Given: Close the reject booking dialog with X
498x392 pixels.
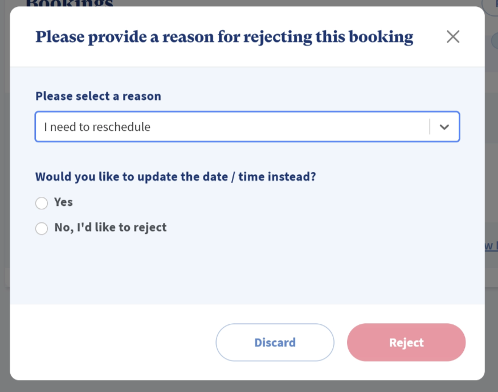Looking at the screenshot, I should 453,37.
